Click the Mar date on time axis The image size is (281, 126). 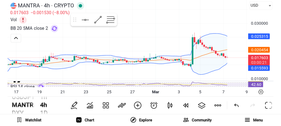point(156,92)
